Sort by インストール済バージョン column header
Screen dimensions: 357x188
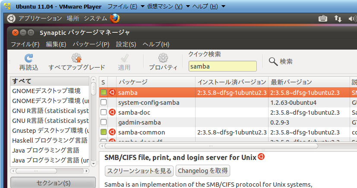pyautogui.click(x=232, y=82)
